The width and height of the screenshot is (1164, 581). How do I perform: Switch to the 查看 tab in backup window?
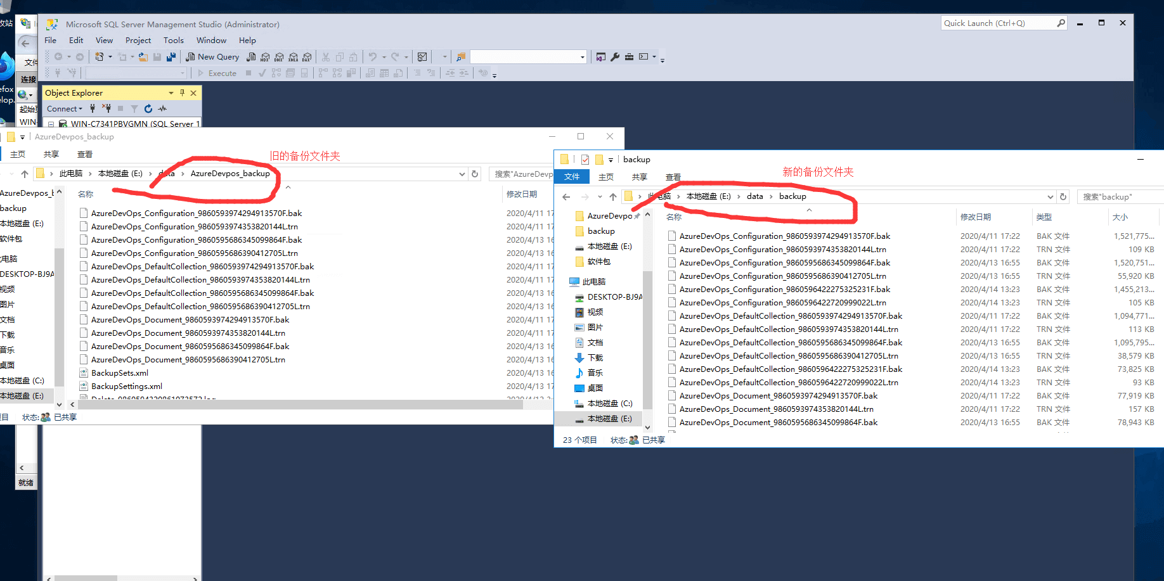pyautogui.click(x=673, y=177)
